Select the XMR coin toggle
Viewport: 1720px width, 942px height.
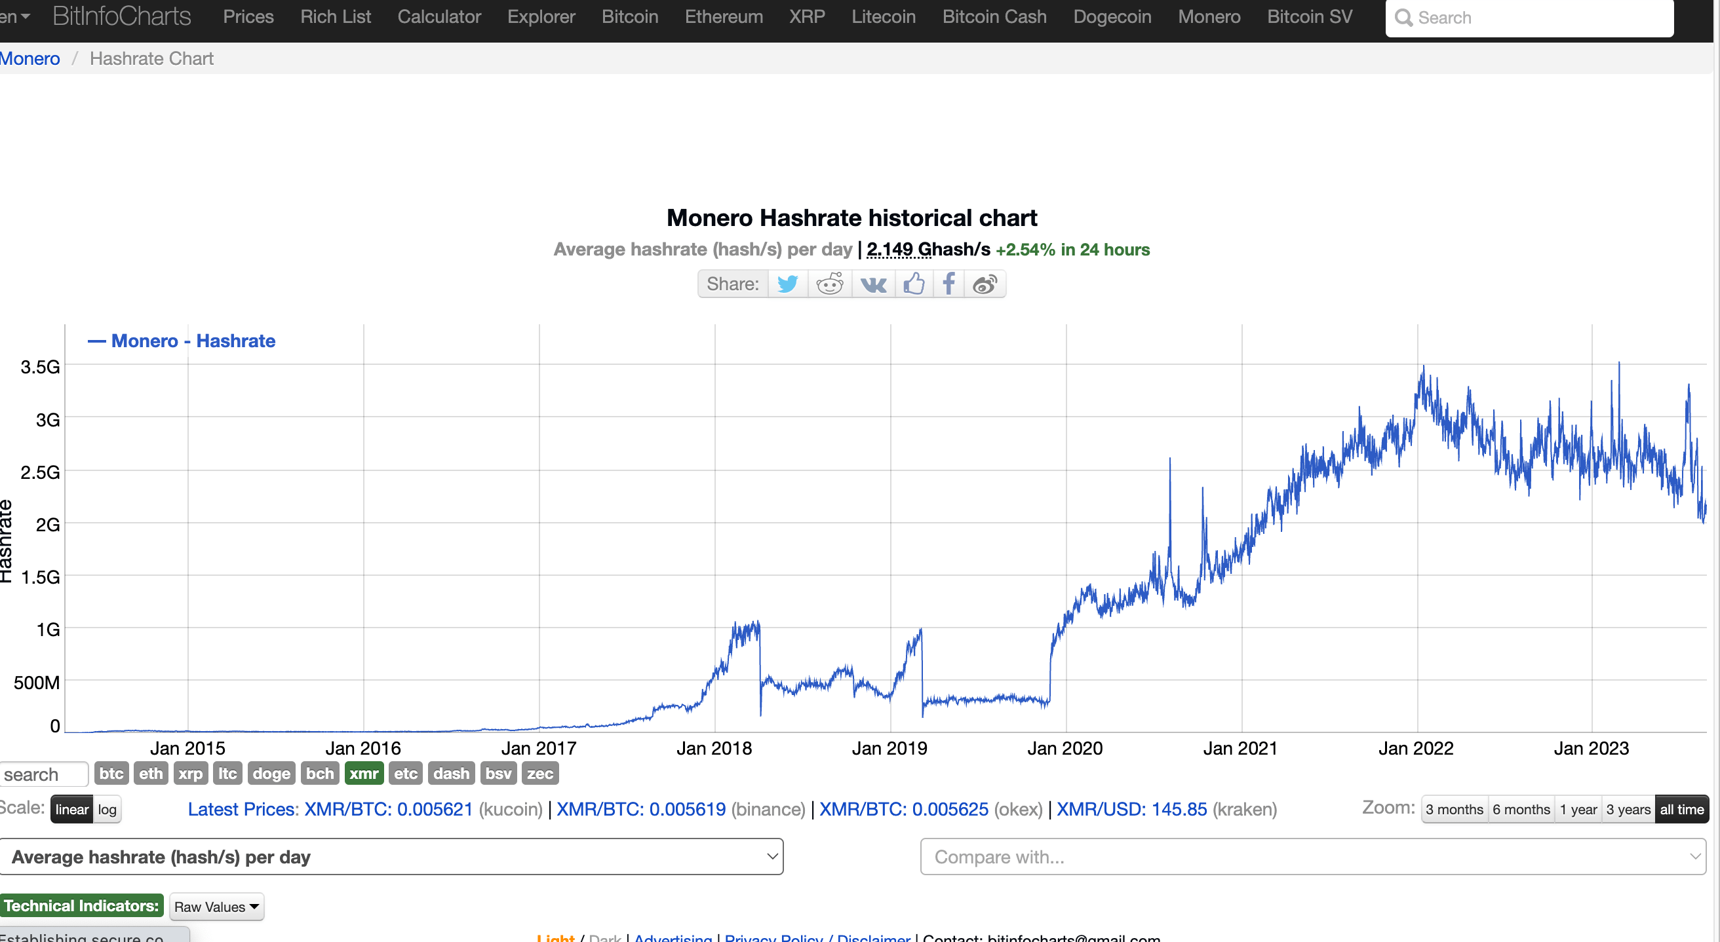point(366,772)
